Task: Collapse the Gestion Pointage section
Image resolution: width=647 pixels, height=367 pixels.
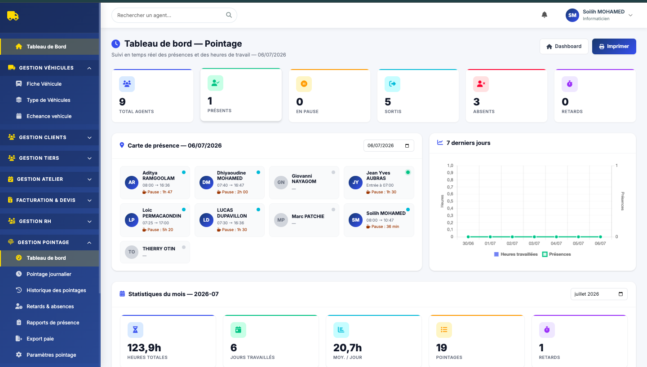Action: pyautogui.click(x=49, y=242)
